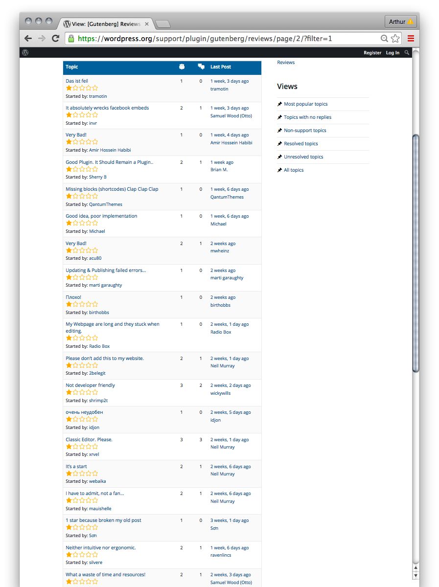Click the 'Reviews' breadcrumb link

pyautogui.click(x=285, y=62)
